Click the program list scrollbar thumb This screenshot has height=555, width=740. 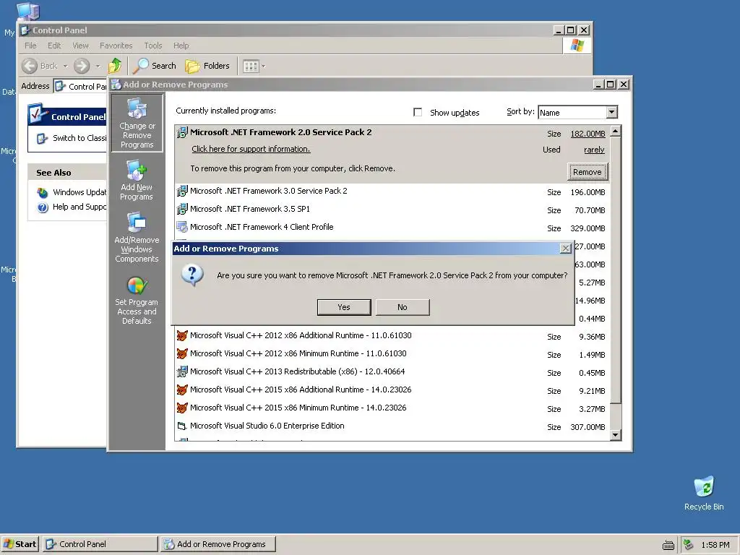coord(616,270)
